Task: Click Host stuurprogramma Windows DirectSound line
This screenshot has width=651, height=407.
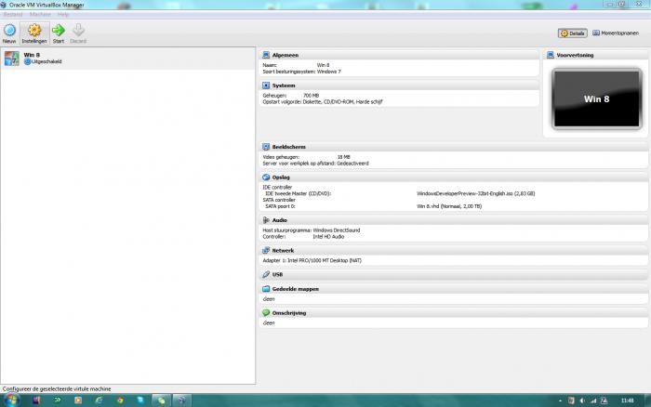Action: (x=312, y=230)
